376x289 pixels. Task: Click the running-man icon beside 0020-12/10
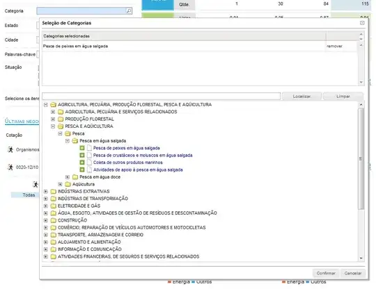click(x=10, y=167)
